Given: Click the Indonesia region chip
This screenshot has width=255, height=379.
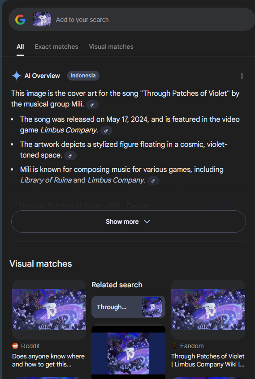Looking at the screenshot, I should (x=83, y=76).
